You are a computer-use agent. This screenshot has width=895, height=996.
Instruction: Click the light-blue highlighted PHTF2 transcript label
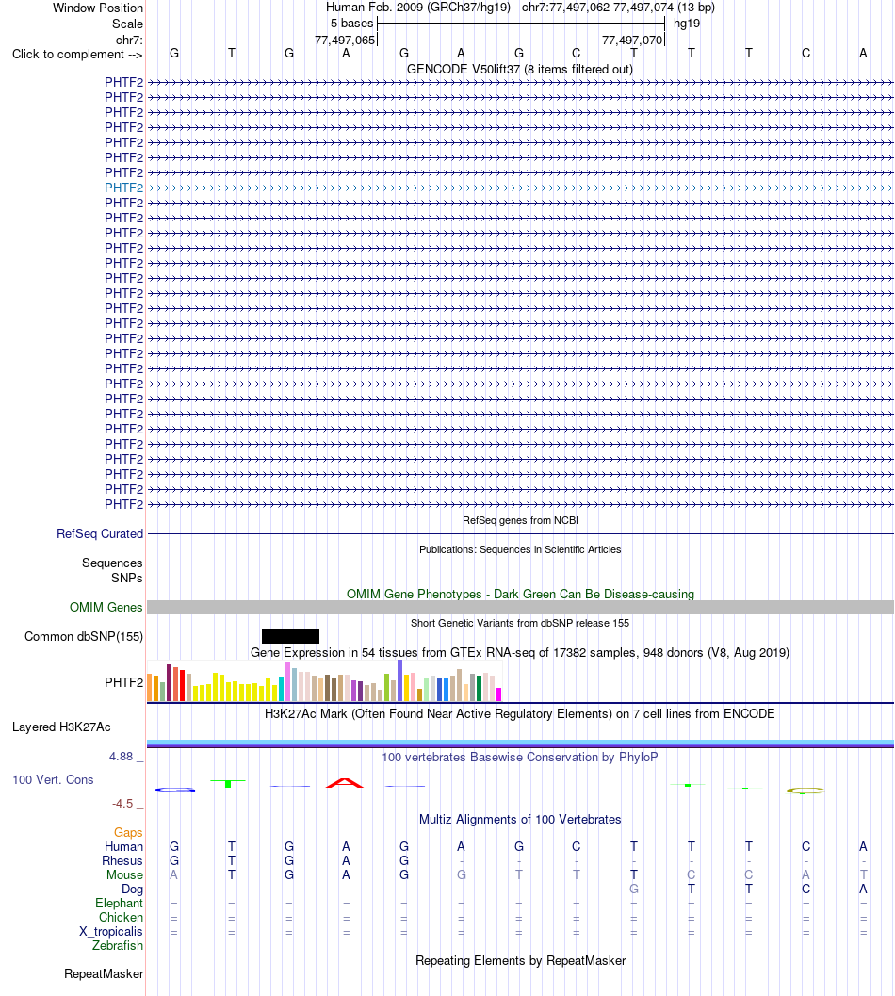(x=123, y=188)
